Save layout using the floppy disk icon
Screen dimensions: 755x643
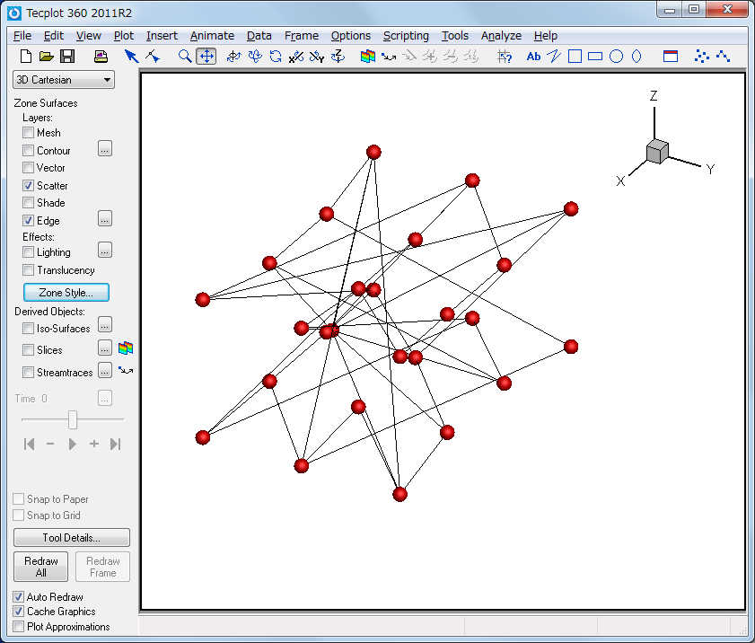pos(67,57)
